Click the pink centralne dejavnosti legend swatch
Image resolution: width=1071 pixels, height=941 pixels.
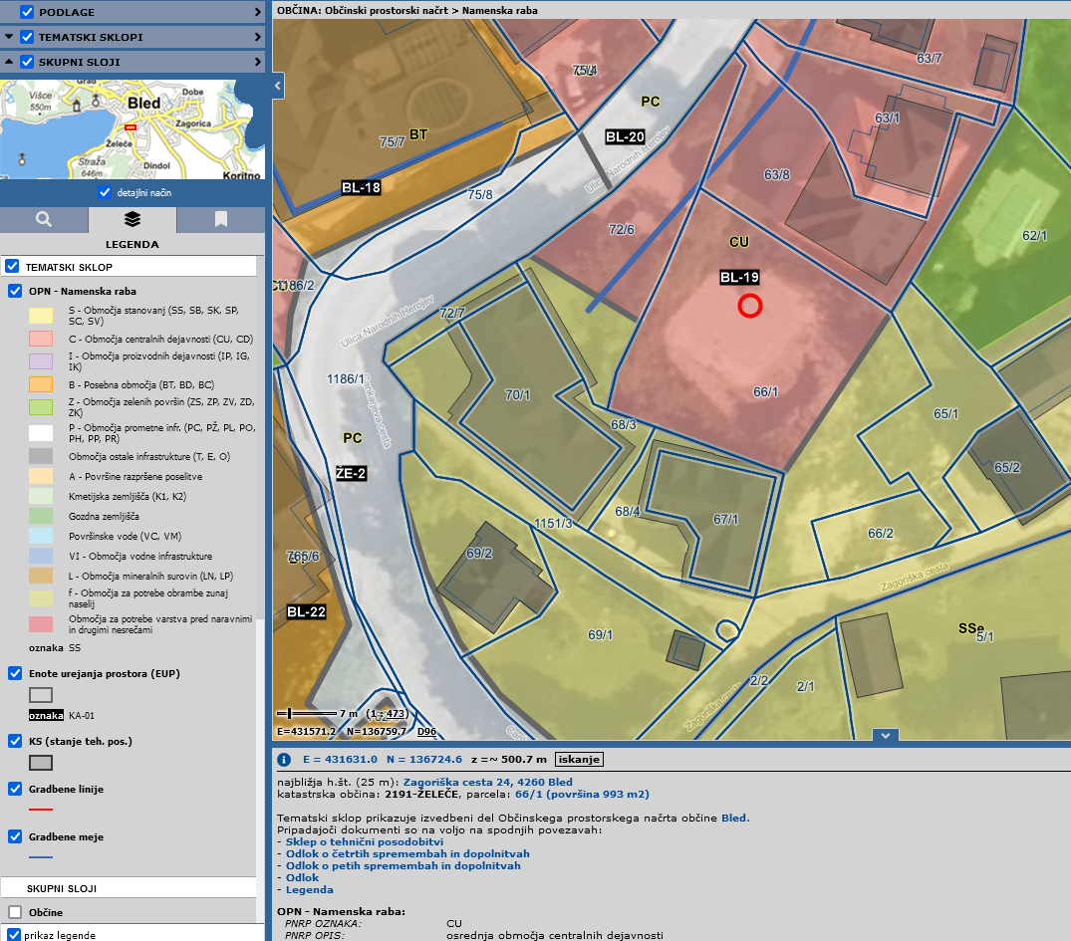[41, 339]
